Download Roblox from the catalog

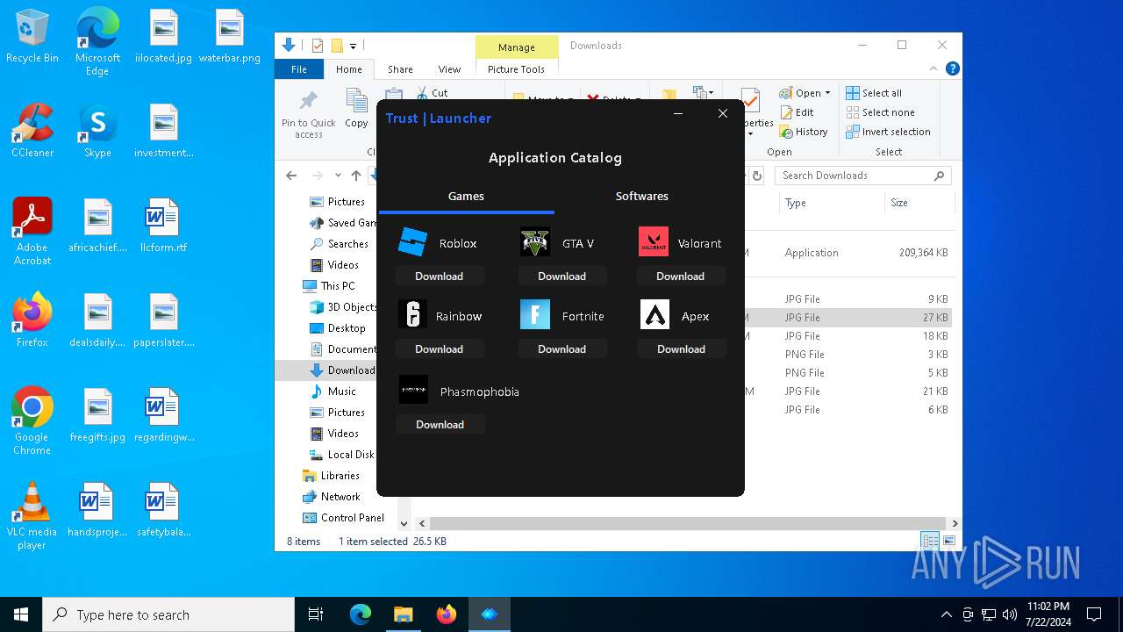(439, 276)
